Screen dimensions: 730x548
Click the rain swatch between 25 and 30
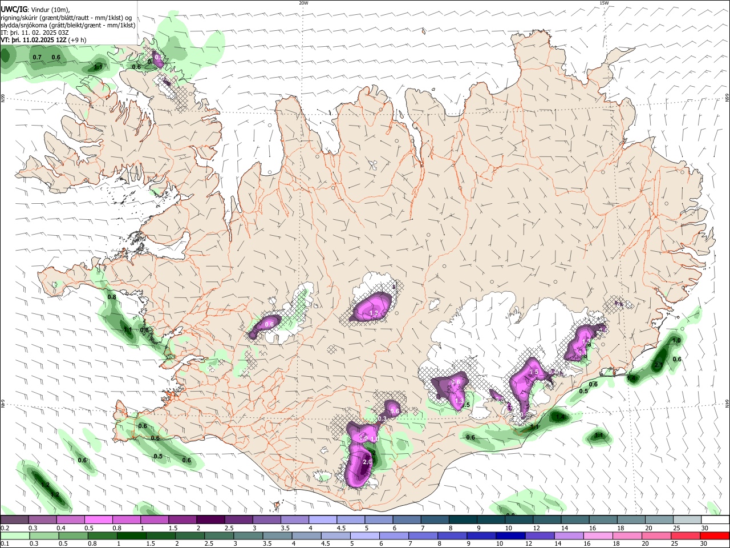[x=685, y=535]
